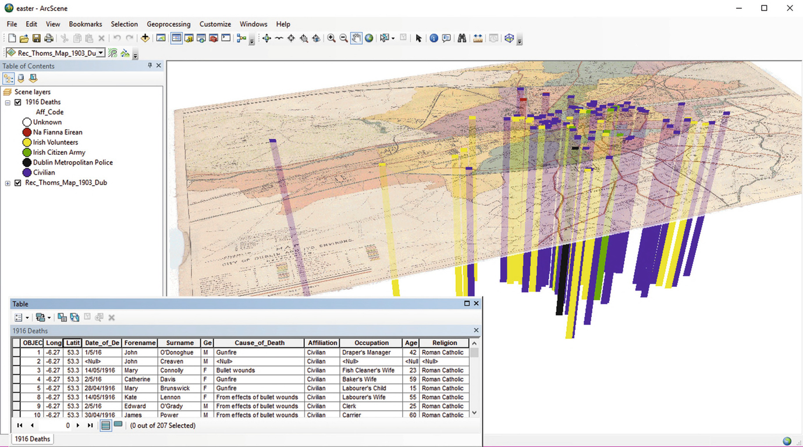Open the Catalog window icon
This screenshot has height=447, width=803.
click(x=189, y=38)
